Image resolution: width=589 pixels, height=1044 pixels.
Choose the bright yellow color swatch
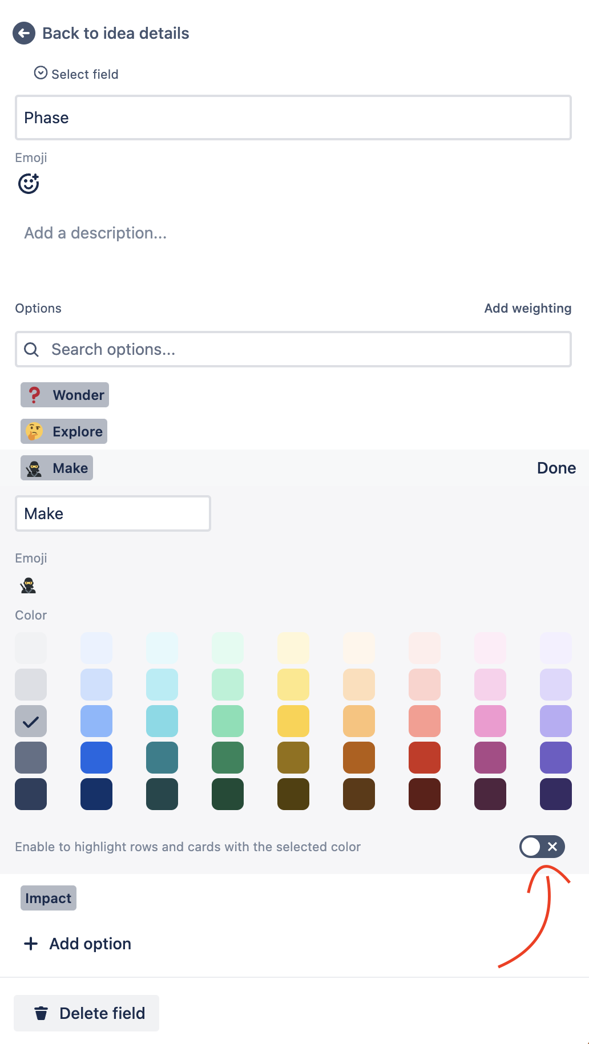tap(293, 721)
